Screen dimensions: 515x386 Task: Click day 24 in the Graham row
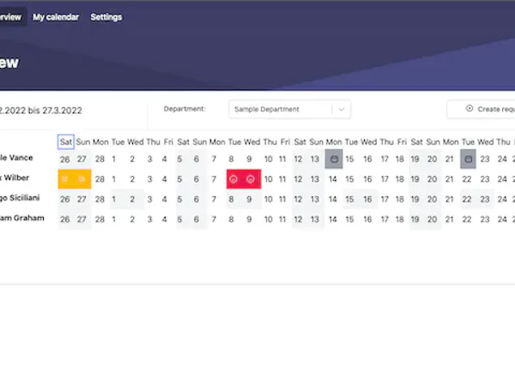502,220
